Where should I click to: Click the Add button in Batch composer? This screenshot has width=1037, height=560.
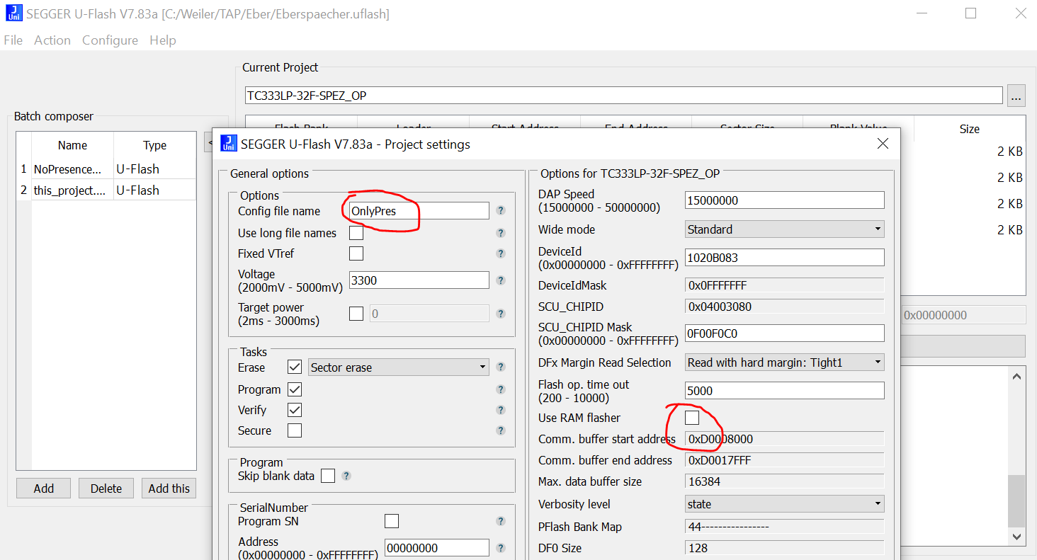coord(43,488)
